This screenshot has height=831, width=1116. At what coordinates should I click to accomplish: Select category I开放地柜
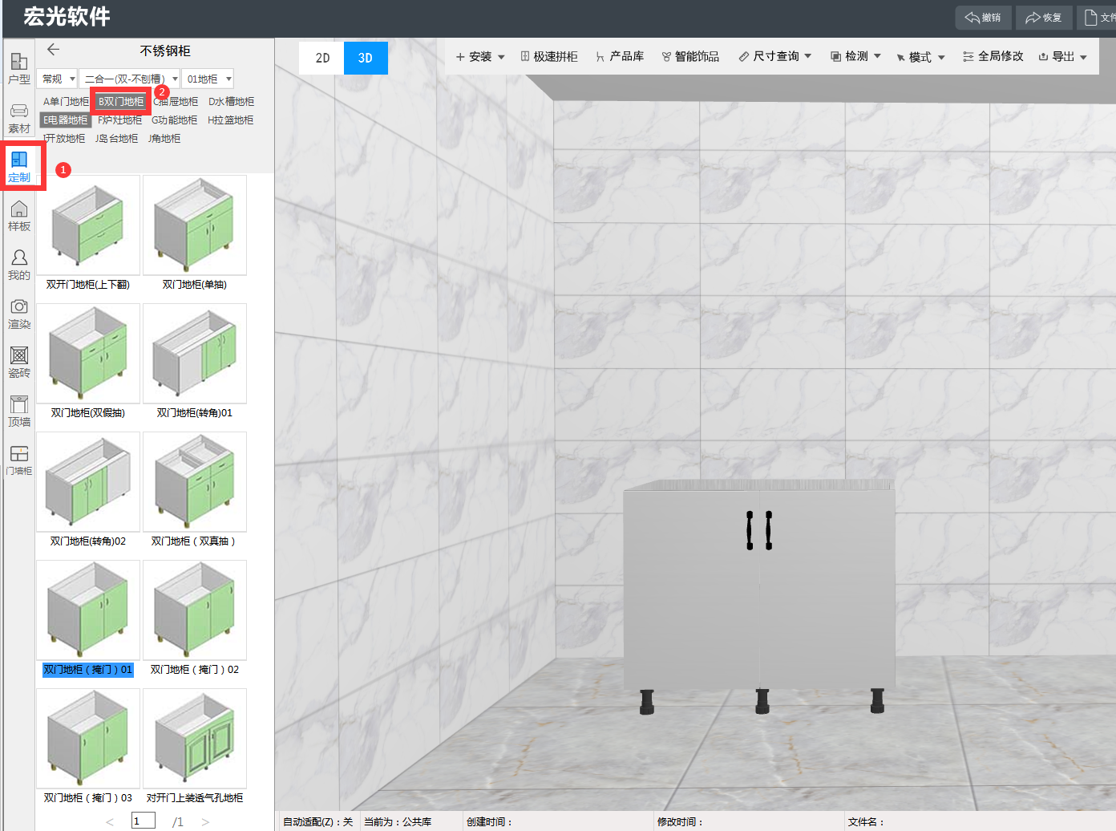pyautogui.click(x=64, y=139)
